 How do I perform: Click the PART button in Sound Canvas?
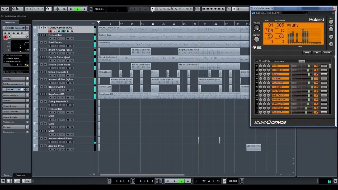[307, 53]
